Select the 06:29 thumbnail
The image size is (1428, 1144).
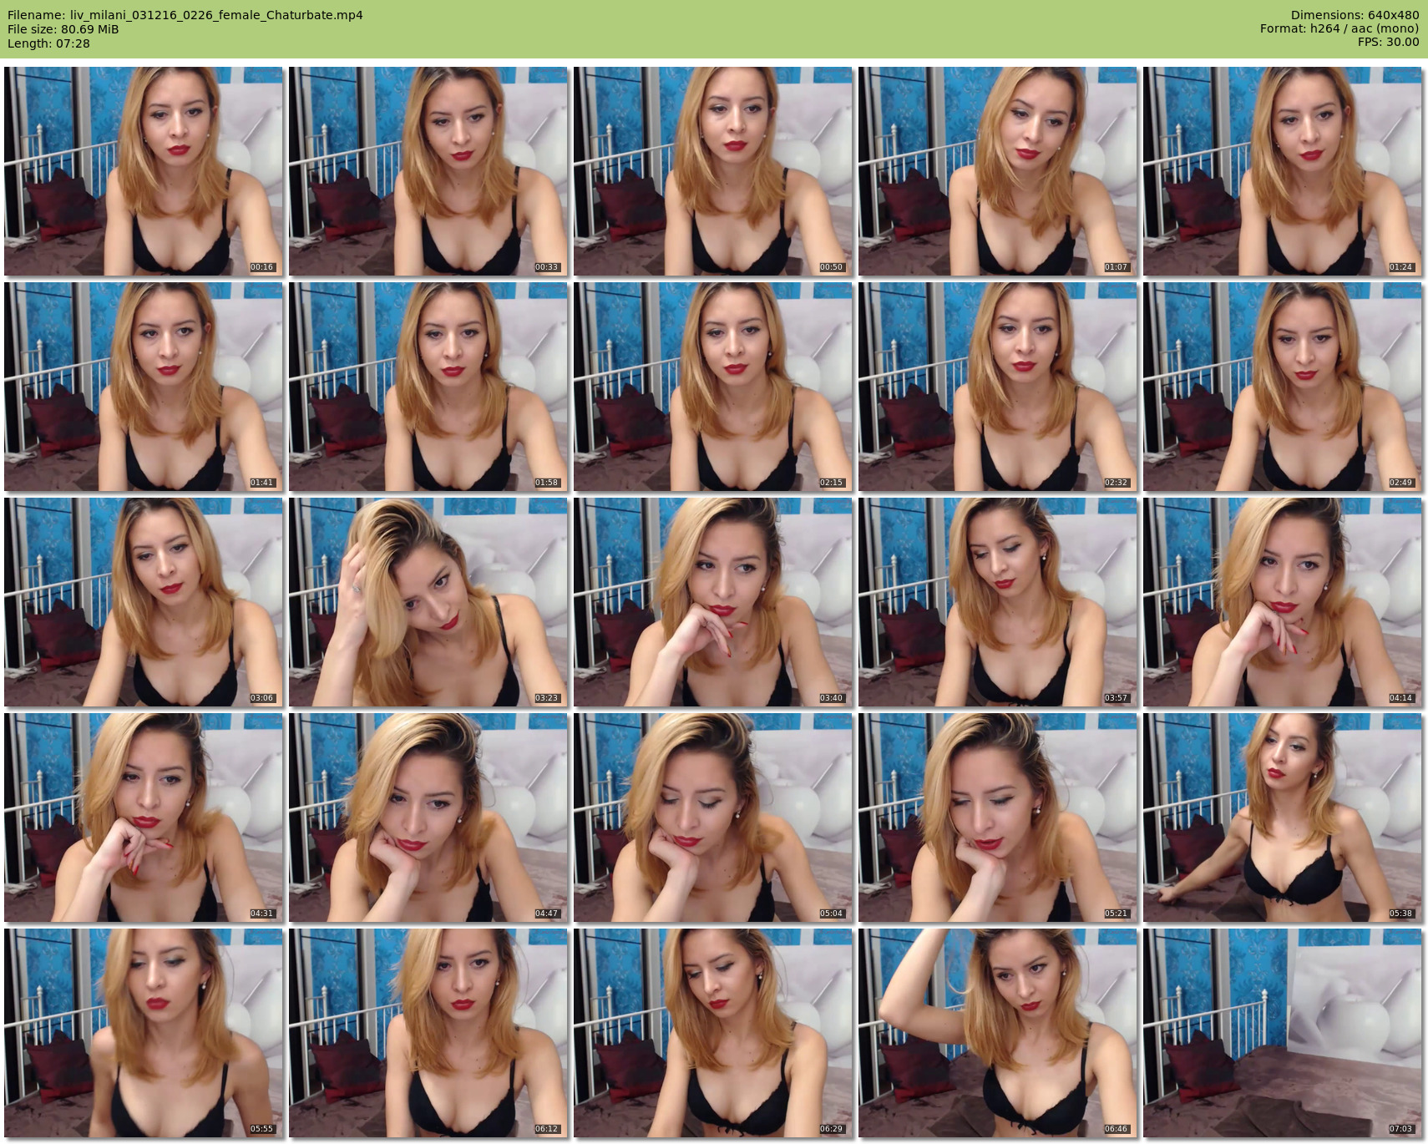pos(713,1033)
